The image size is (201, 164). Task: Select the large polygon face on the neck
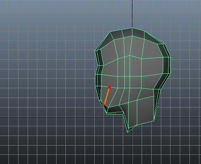click(146, 111)
